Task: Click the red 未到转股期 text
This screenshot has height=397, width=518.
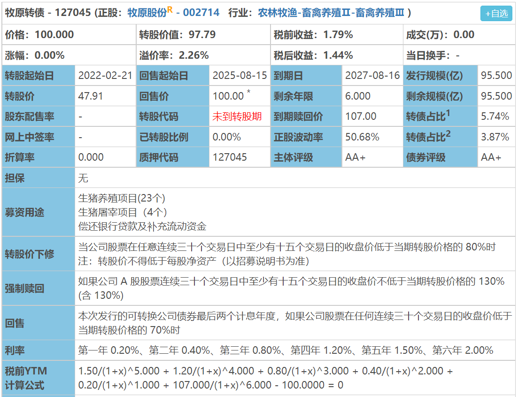Action: click(x=237, y=117)
